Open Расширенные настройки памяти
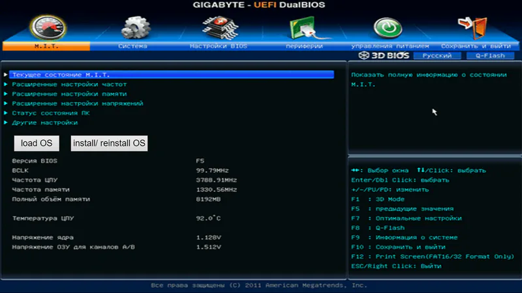The width and height of the screenshot is (522, 293). point(69,94)
